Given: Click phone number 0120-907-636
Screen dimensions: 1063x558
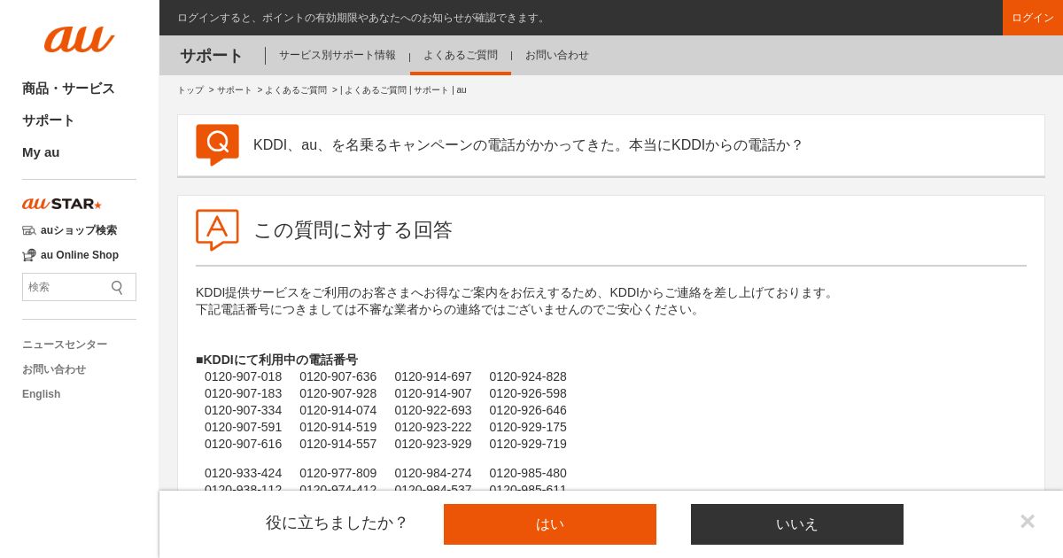Looking at the screenshot, I should (338, 376).
